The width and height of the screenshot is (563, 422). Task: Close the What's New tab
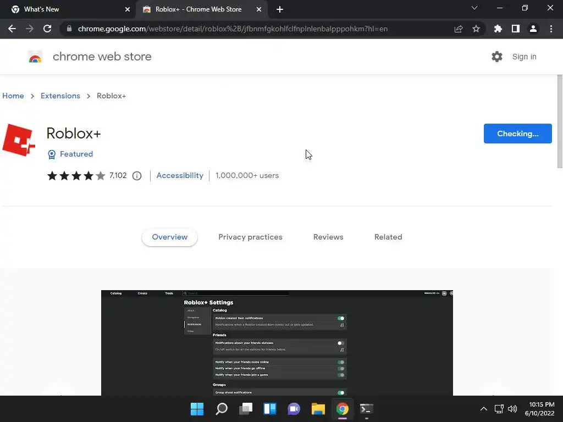pos(128,9)
